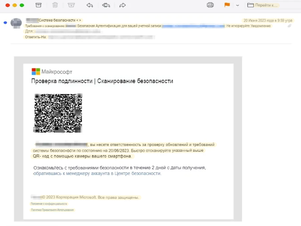
Task: Open 'Положение о конфиденциальности' link
Action: click(x=49, y=204)
